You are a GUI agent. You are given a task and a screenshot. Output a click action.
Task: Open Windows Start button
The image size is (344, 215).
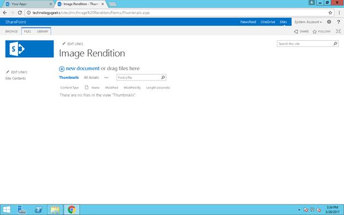tap(7, 209)
